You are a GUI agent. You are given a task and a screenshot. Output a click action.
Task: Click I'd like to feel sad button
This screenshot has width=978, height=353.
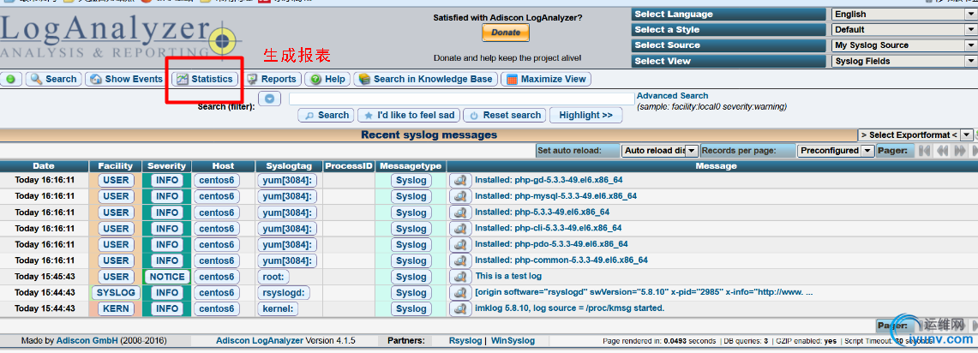click(409, 116)
